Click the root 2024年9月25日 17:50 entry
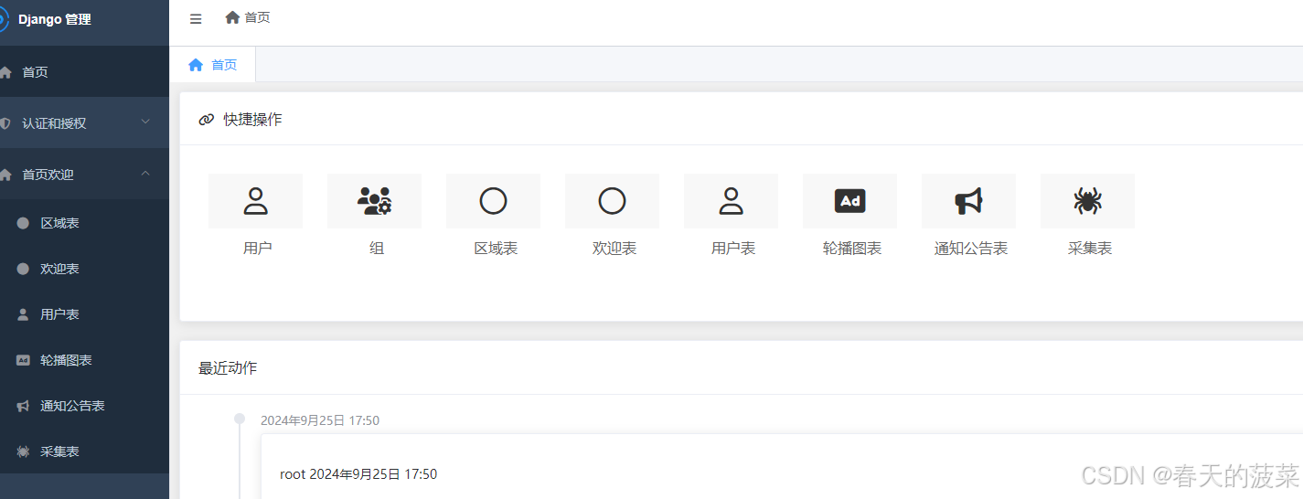Image resolution: width=1303 pixels, height=499 pixels. point(358,474)
